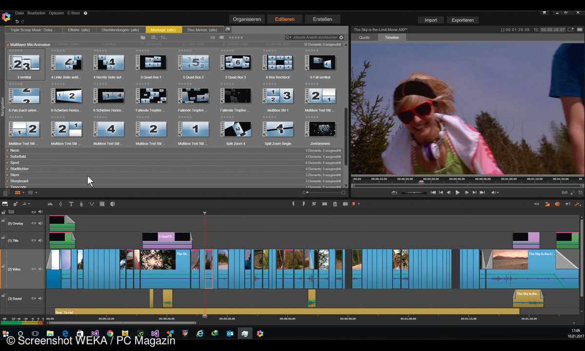Open help question mark icon
This screenshot has width=585, height=351.
(x=85, y=13)
